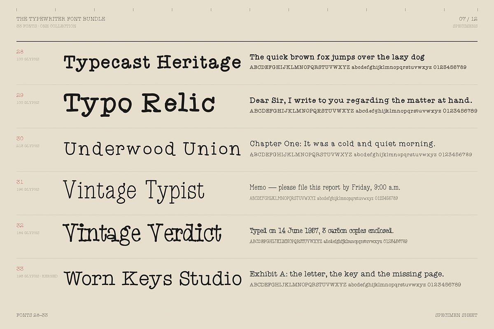This screenshot has width=494, height=329.
Task: Click the alphabet line under the 'Dear Sir' sentence
Action: [364, 111]
